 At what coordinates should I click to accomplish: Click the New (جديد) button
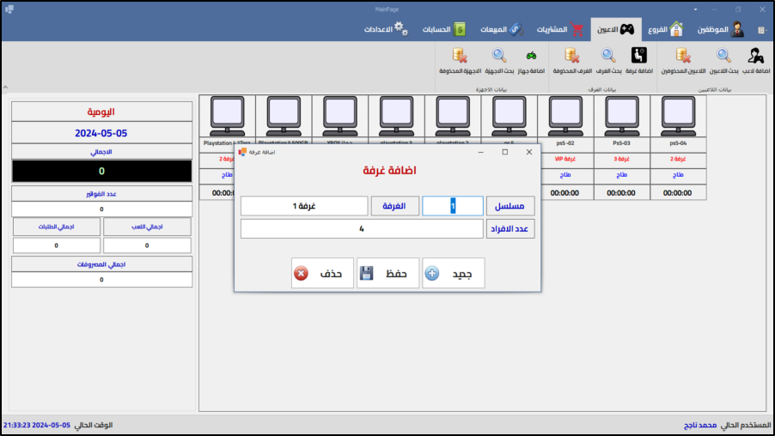(x=454, y=273)
